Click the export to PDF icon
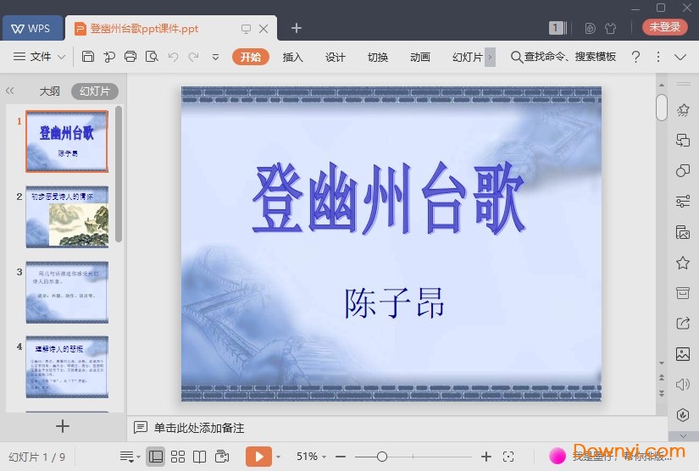This screenshot has width=699, height=471. (108, 57)
